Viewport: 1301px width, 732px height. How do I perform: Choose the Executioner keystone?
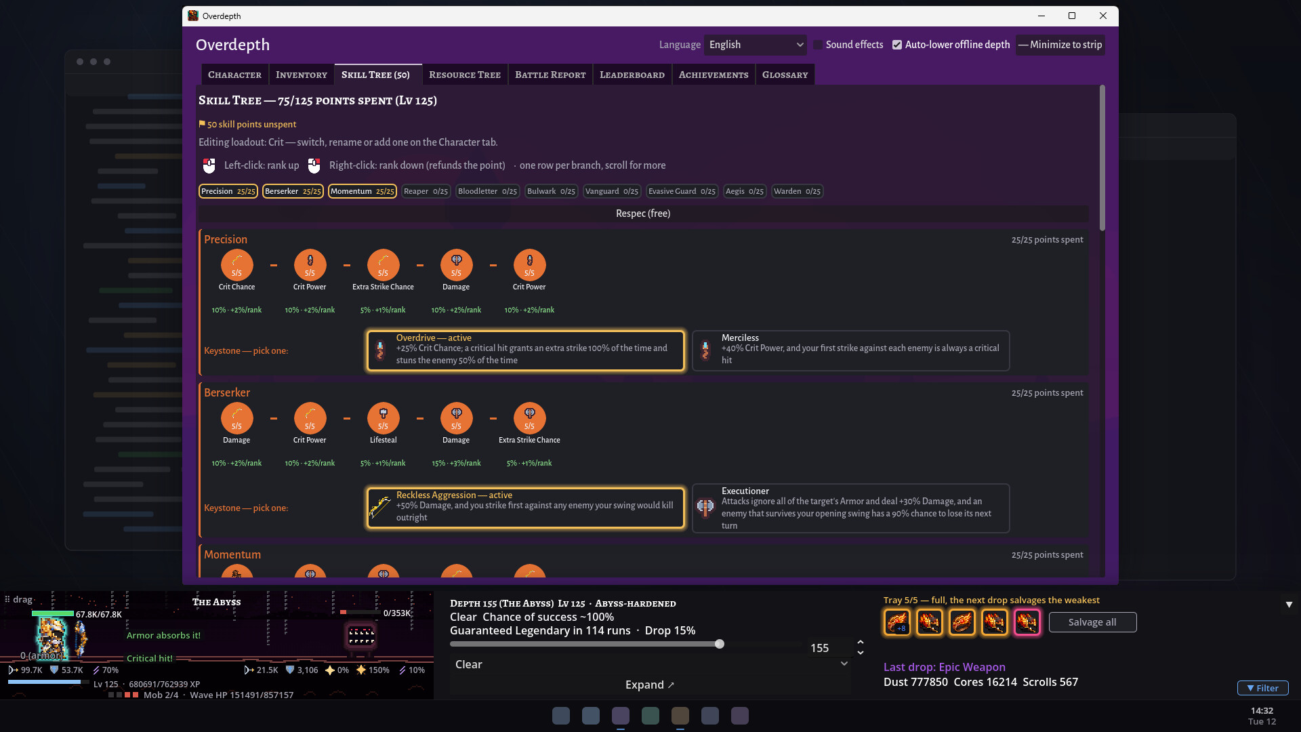point(851,508)
